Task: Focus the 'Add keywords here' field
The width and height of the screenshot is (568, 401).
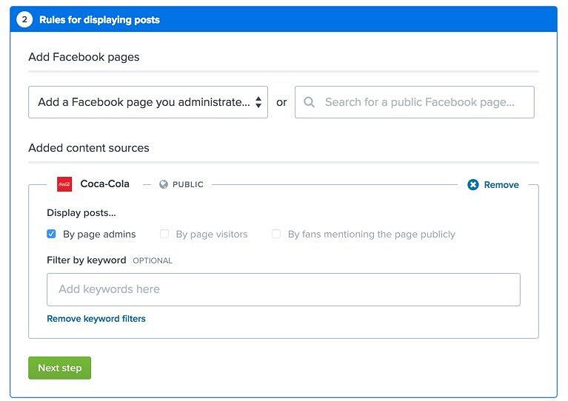Action: (284, 289)
